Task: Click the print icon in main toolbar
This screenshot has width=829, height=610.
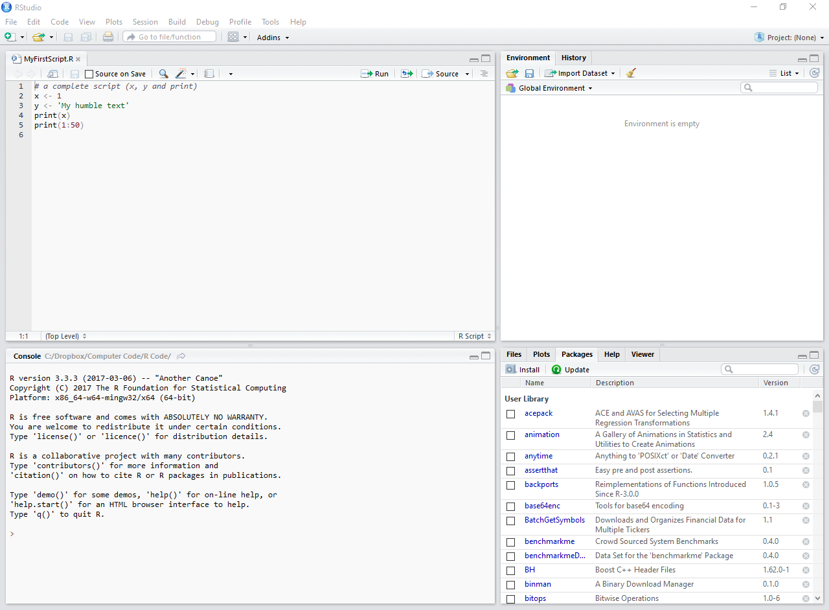Action: [x=108, y=37]
